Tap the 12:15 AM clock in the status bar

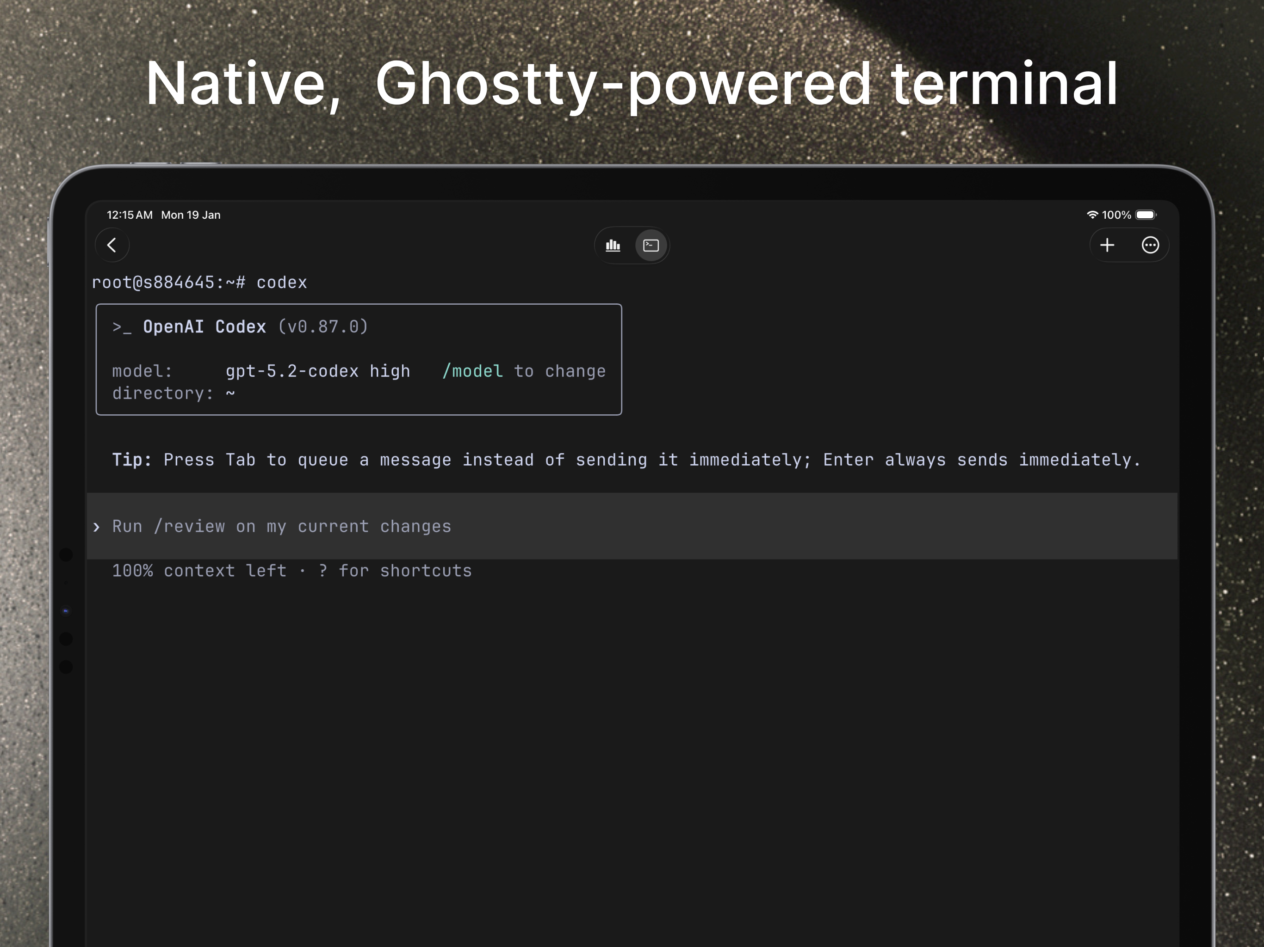point(130,215)
